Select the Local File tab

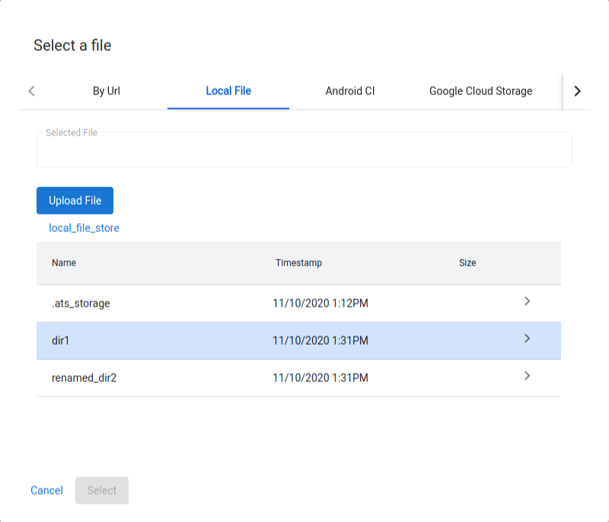pos(228,91)
